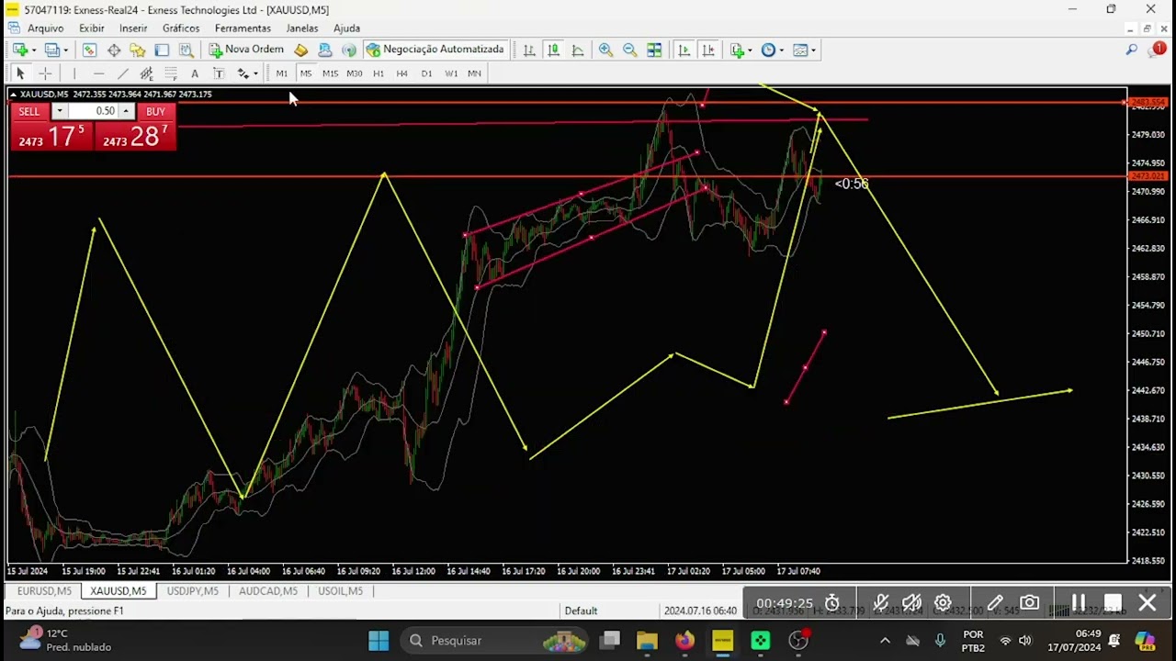Open the Navigator star icon

point(138,50)
